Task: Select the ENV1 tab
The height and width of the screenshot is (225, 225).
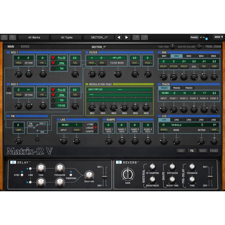Action: click(164, 56)
